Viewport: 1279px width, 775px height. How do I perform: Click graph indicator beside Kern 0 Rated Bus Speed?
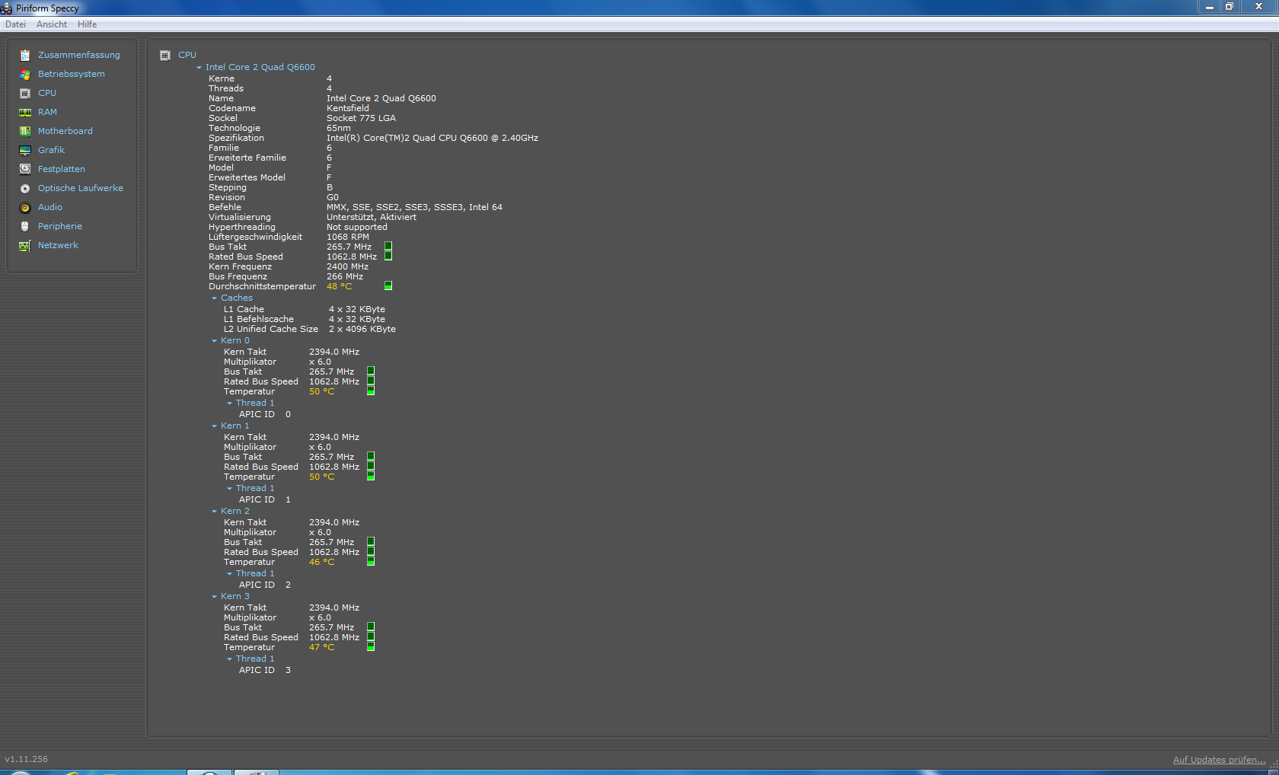click(371, 381)
